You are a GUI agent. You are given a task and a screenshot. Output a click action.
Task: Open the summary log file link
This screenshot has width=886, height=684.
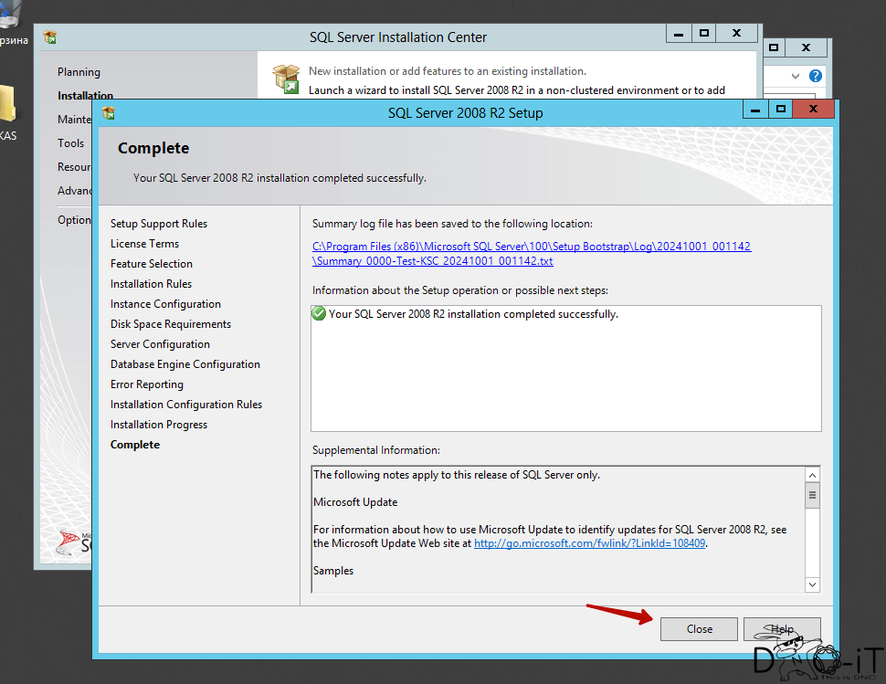532,254
